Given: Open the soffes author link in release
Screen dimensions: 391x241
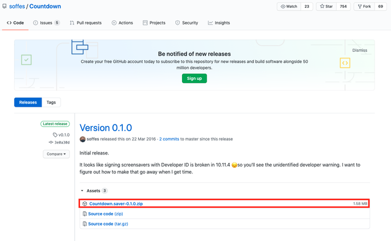Looking at the screenshot, I should pos(93,139).
